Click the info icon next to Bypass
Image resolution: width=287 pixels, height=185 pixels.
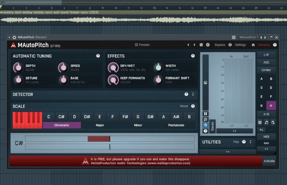230,45
